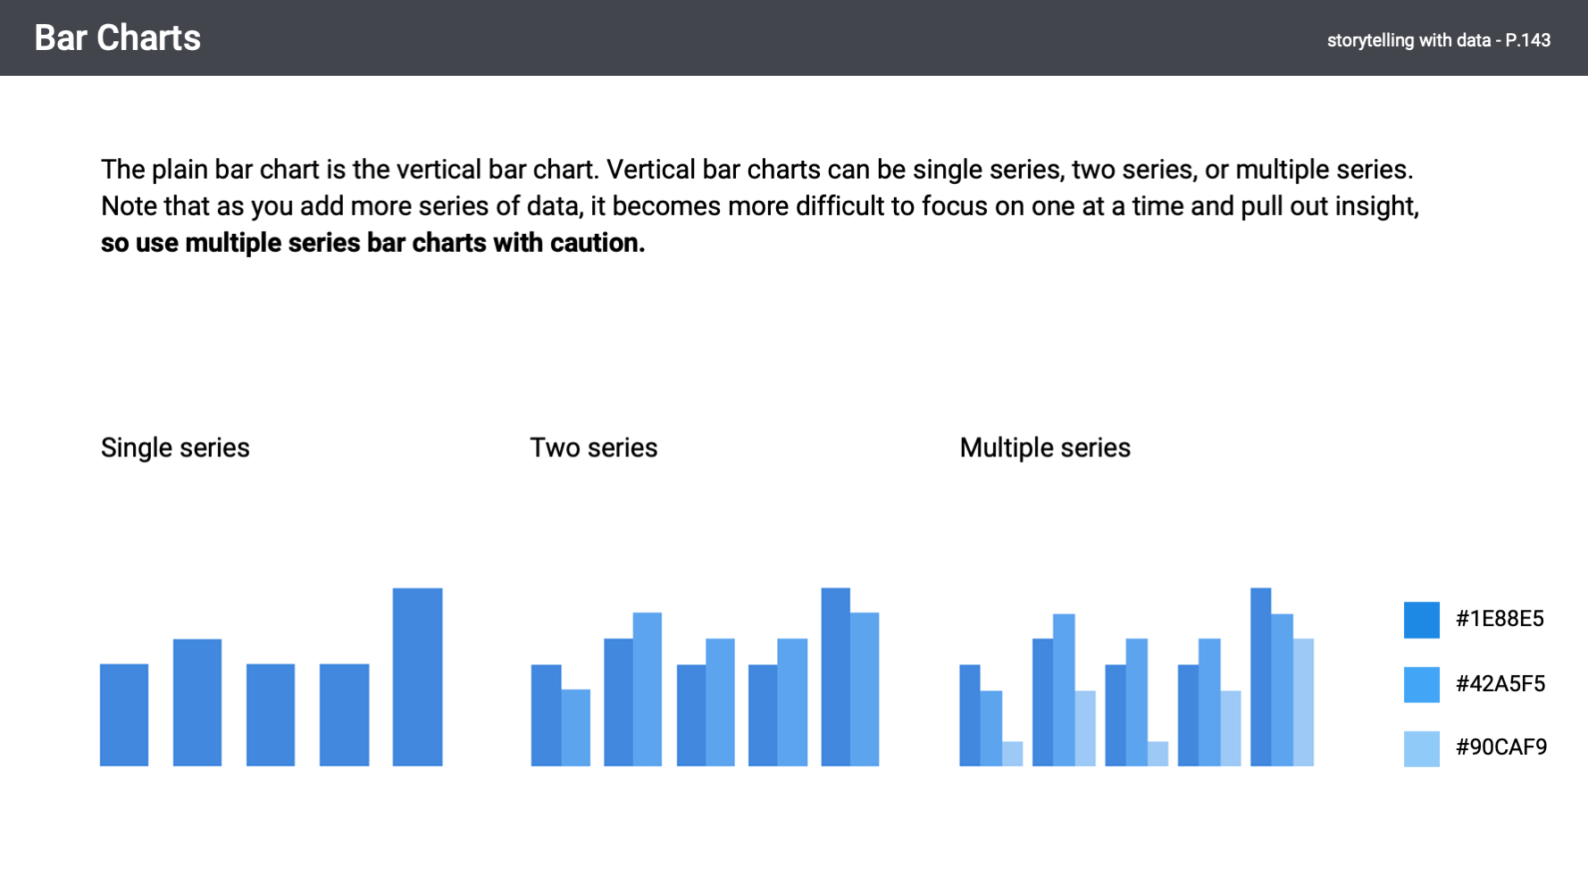The width and height of the screenshot is (1588, 893).
Task: Click the second bar in Single series chart
Action: [197, 702]
